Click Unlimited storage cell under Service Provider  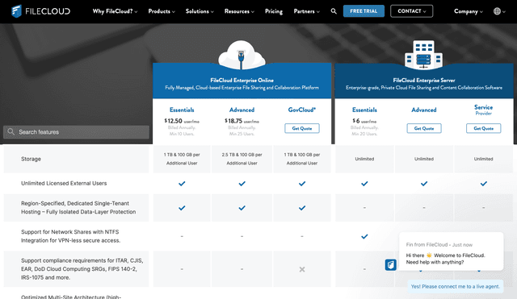pyautogui.click(x=483, y=159)
